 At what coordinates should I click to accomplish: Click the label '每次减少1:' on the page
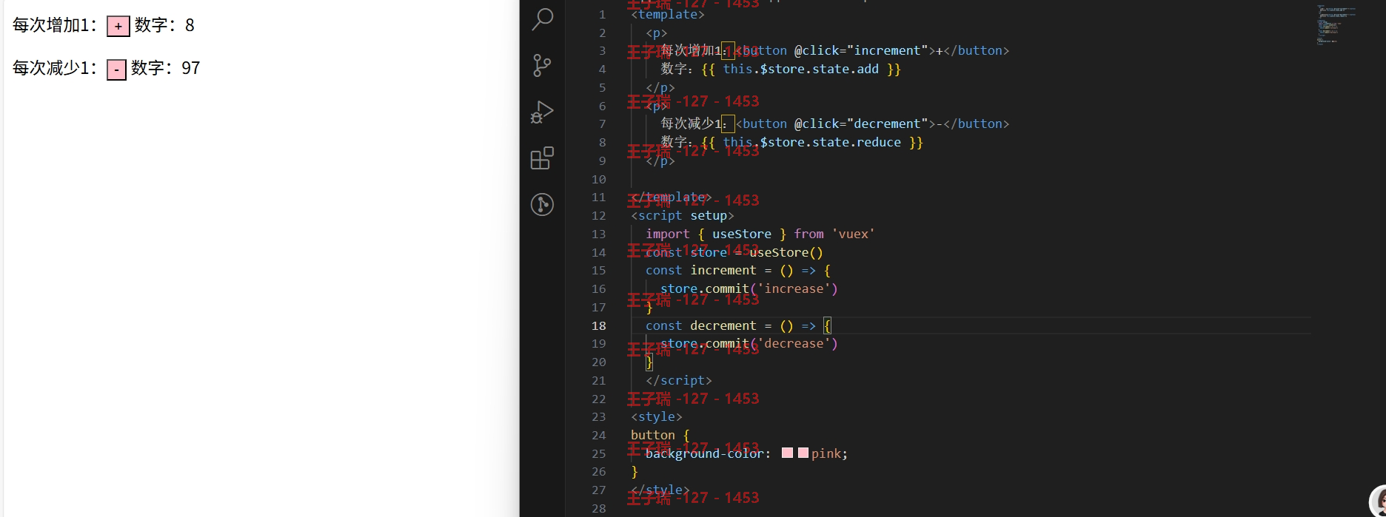pyautogui.click(x=56, y=68)
